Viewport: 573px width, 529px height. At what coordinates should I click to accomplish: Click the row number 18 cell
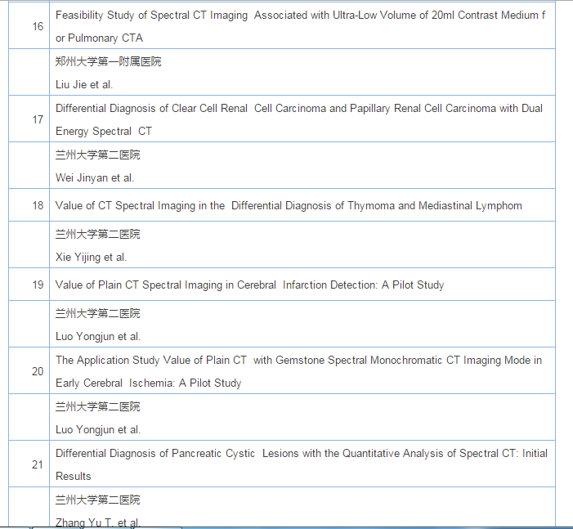pos(38,206)
